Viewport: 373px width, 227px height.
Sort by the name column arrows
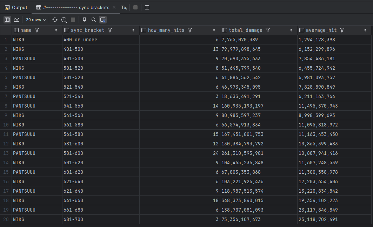(56, 30)
